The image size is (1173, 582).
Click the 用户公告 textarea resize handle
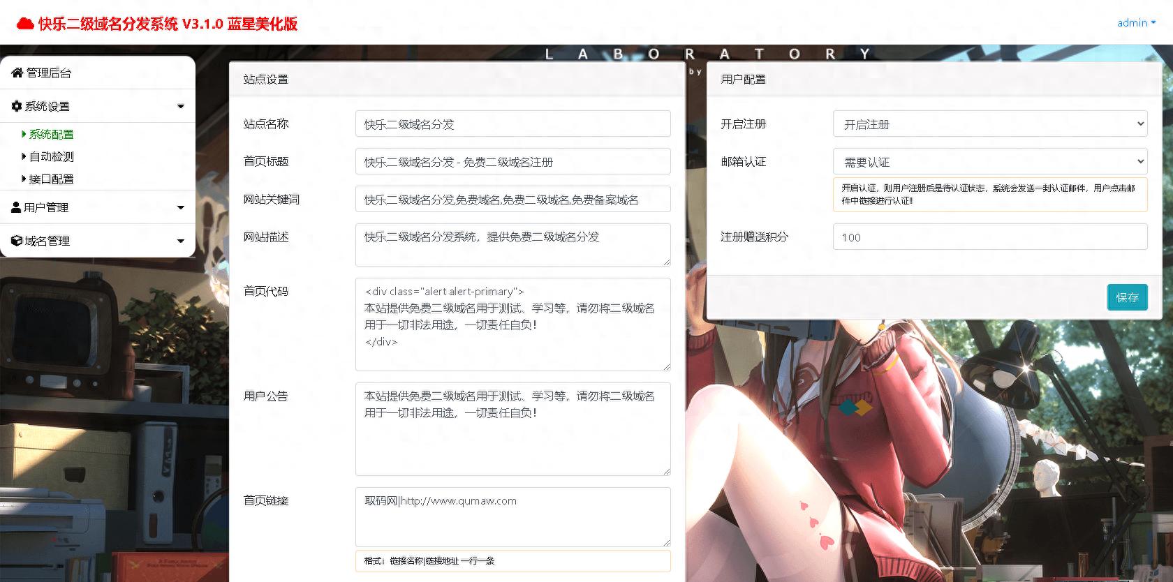[x=666, y=471]
